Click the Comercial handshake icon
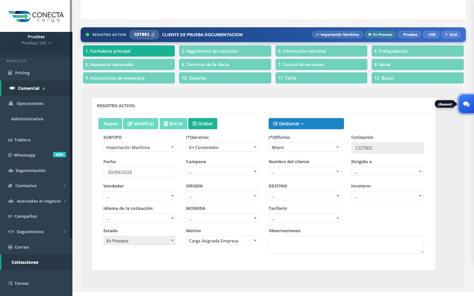 point(12,88)
